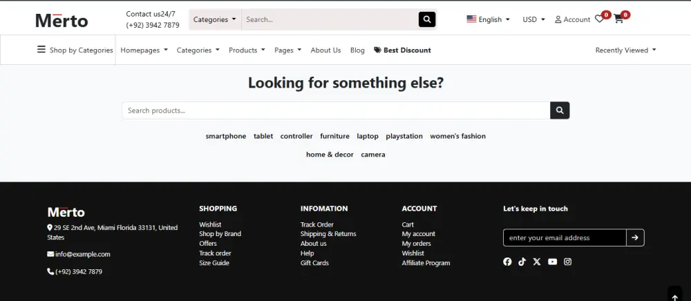Open footer Cart link
Screen dimensions: 691x301
coord(408,224)
